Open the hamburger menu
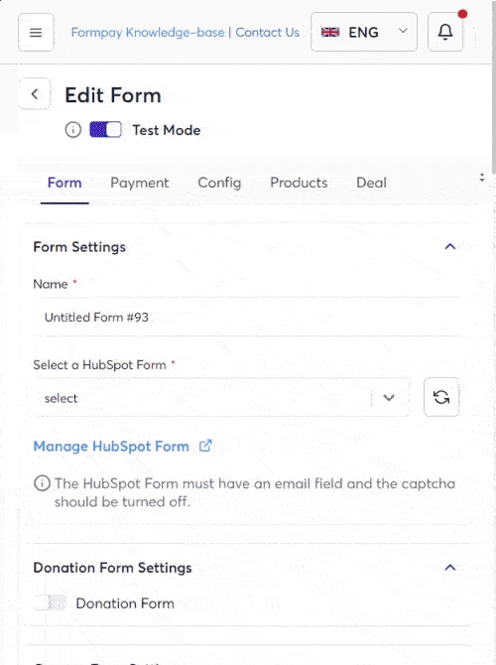 pyautogui.click(x=36, y=32)
